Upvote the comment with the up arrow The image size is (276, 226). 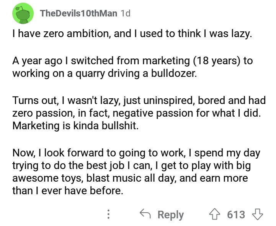pos(214,214)
